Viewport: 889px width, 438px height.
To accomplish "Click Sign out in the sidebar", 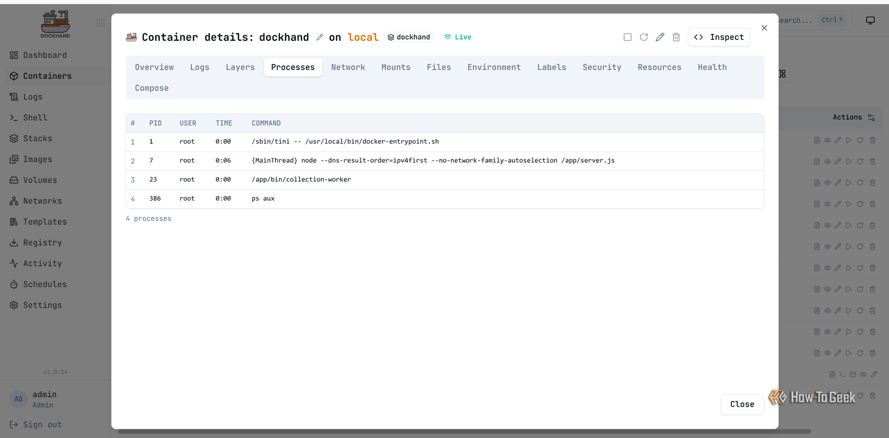I will (36, 425).
